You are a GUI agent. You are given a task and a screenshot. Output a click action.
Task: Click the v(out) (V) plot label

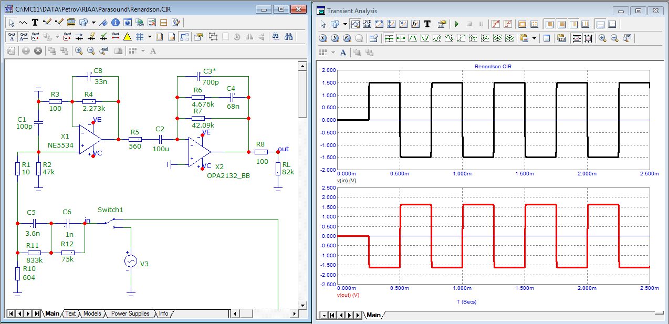tap(348, 295)
